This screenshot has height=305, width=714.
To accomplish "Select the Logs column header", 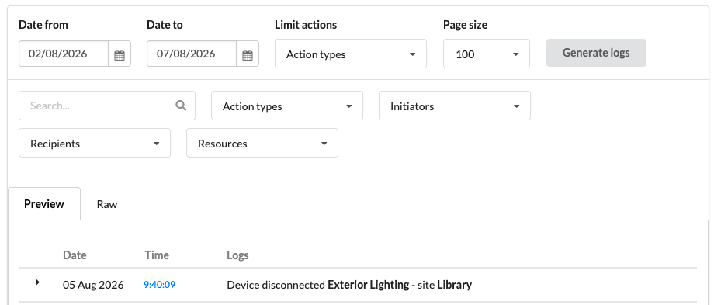I will click(237, 255).
